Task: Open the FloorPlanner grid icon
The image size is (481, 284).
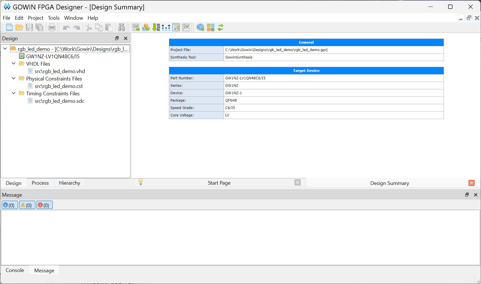Action: [176, 27]
